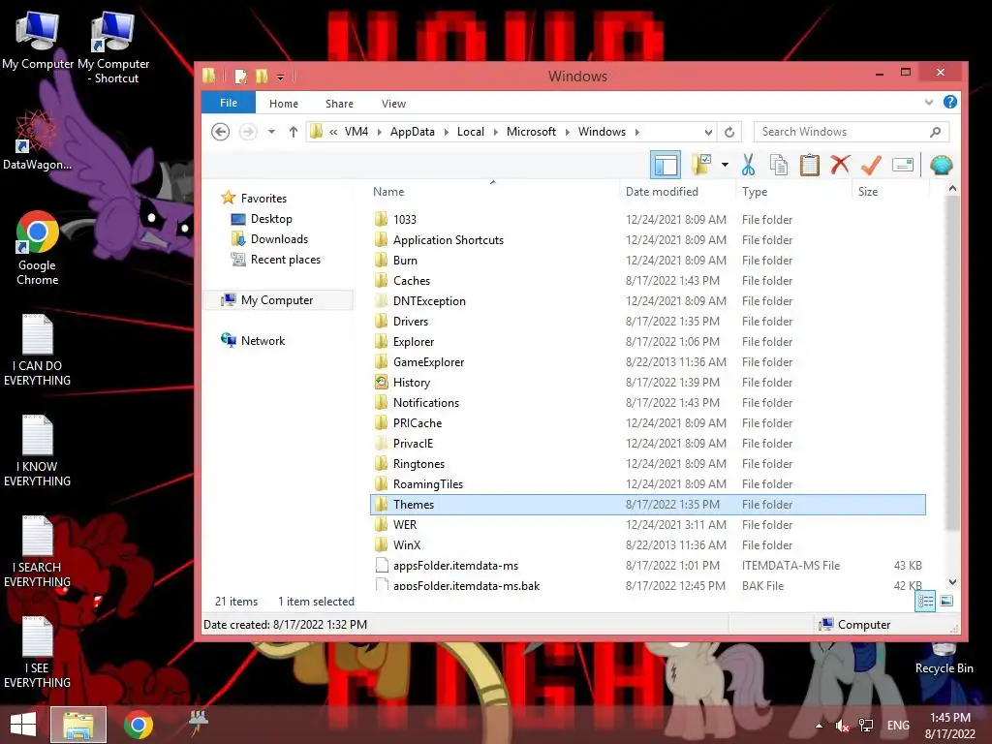Image resolution: width=992 pixels, height=744 pixels.
Task: Expand chevron after Windows in address bar
Action: pos(637,132)
